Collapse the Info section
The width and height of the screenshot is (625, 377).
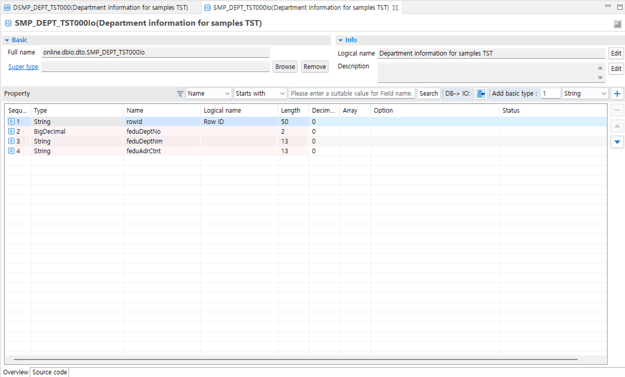click(x=341, y=40)
